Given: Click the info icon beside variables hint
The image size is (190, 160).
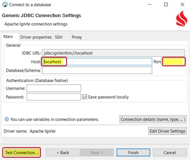Looking at the screenshot, I should click(x=6, y=119).
